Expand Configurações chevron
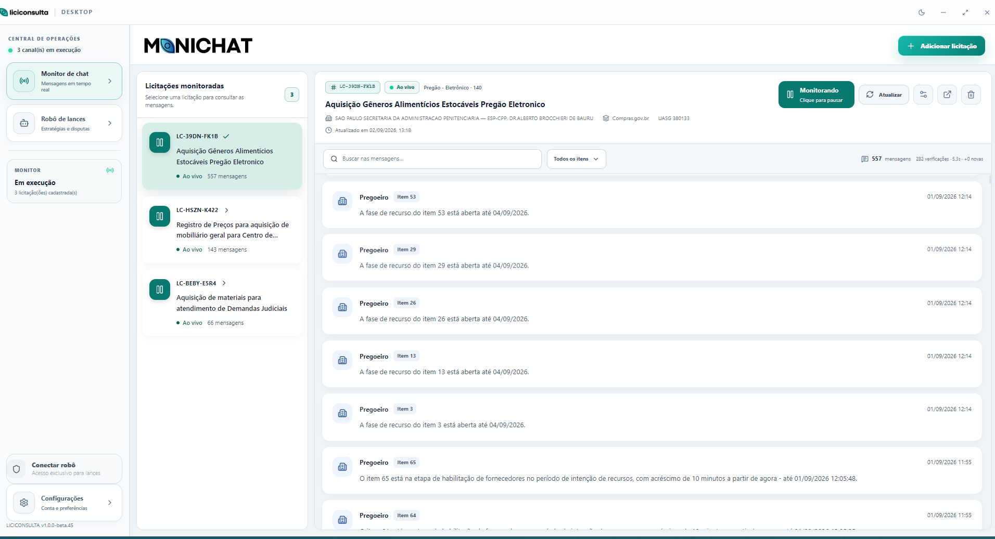The image size is (995, 539). (110, 503)
